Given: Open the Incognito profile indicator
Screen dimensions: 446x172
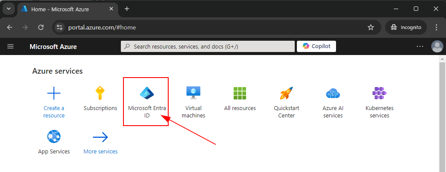Looking at the screenshot, I should point(406,27).
